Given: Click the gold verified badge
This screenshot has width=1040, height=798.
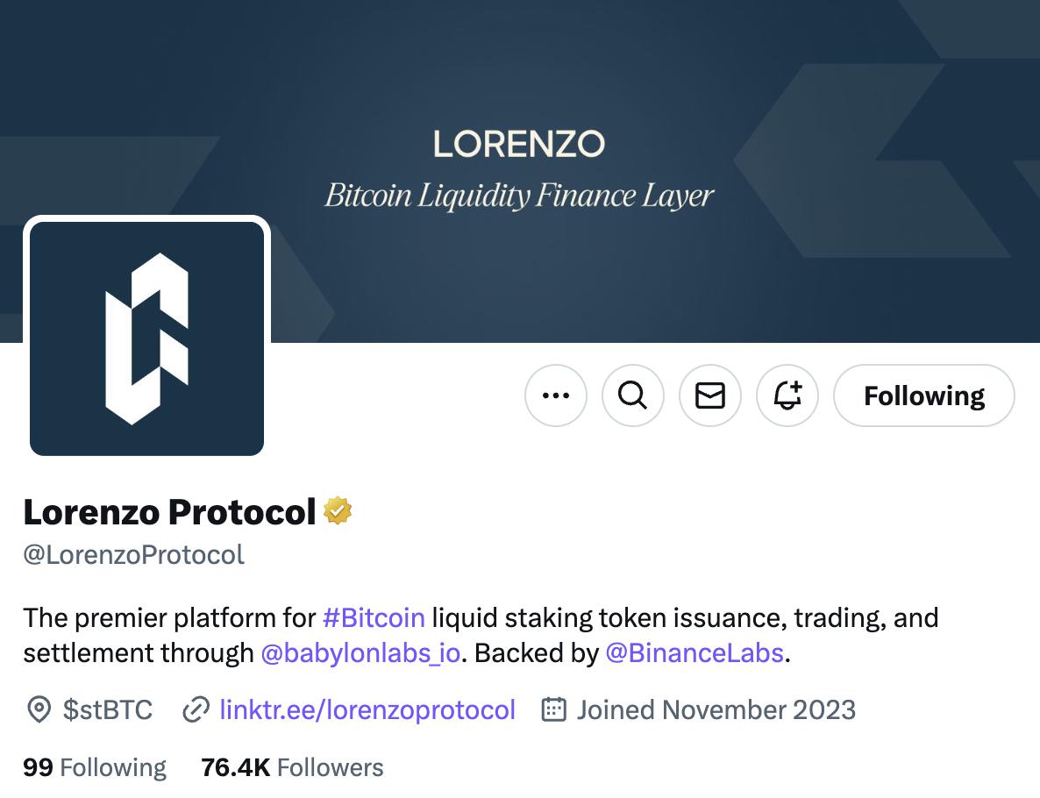Looking at the screenshot, I should 338,510.
